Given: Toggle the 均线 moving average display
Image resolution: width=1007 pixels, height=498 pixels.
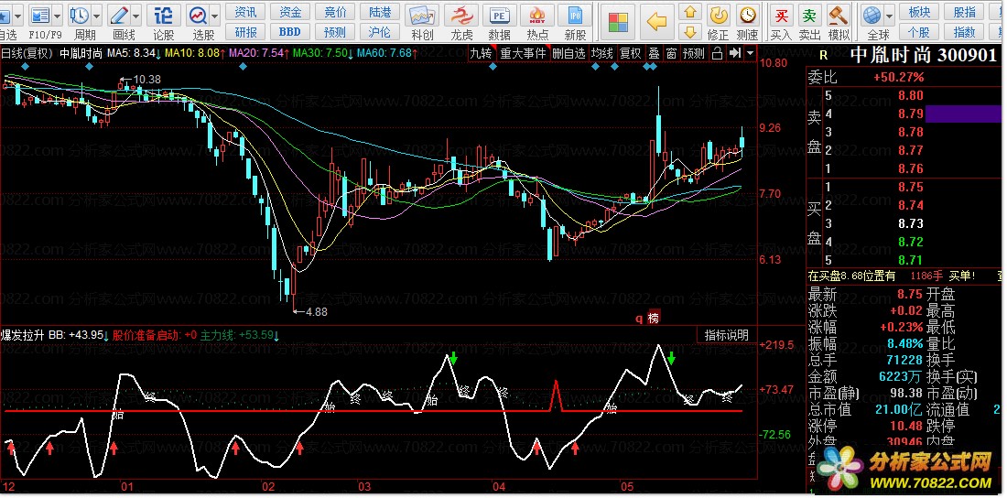Looking at the screenshot, I should 602,53.
